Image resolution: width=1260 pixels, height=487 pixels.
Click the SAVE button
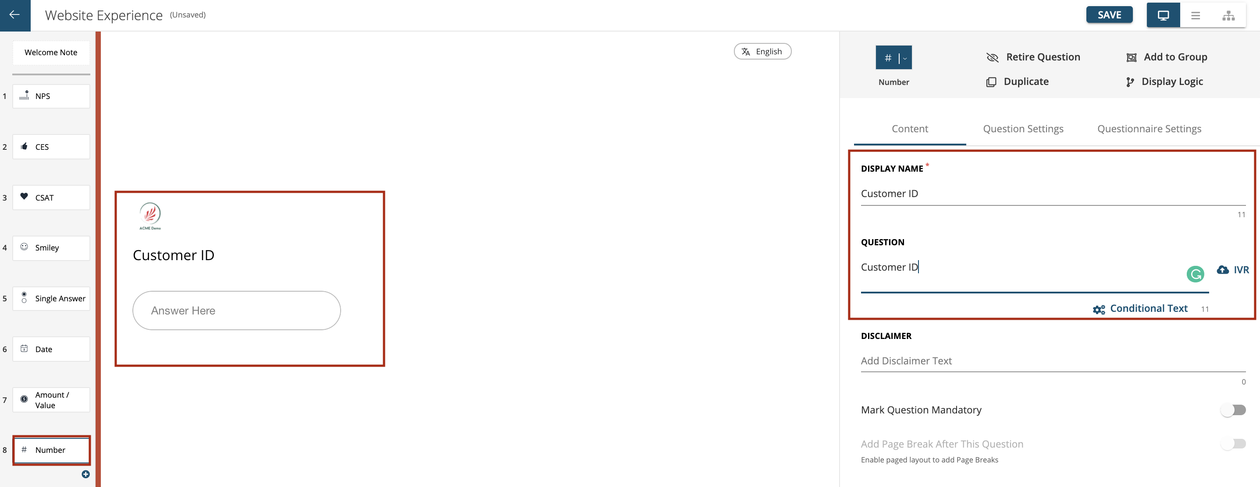(1110, 14)
